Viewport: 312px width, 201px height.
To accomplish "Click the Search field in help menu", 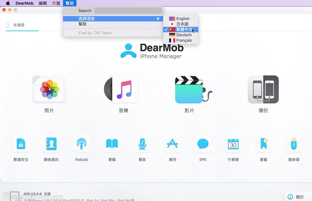I will point(128,11).
